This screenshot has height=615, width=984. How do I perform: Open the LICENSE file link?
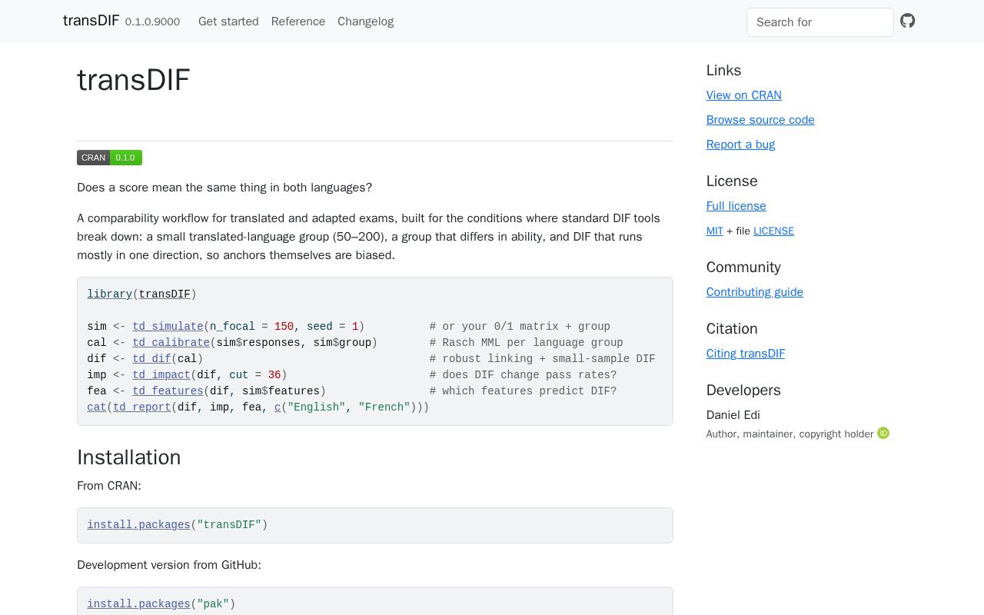773,231
